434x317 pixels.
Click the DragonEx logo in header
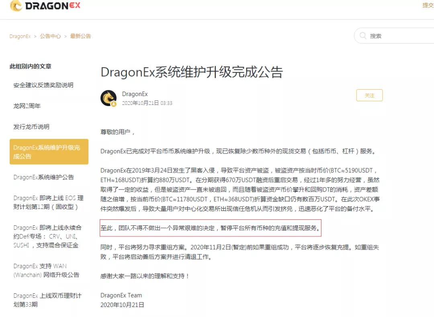click(x=45, y=6)
